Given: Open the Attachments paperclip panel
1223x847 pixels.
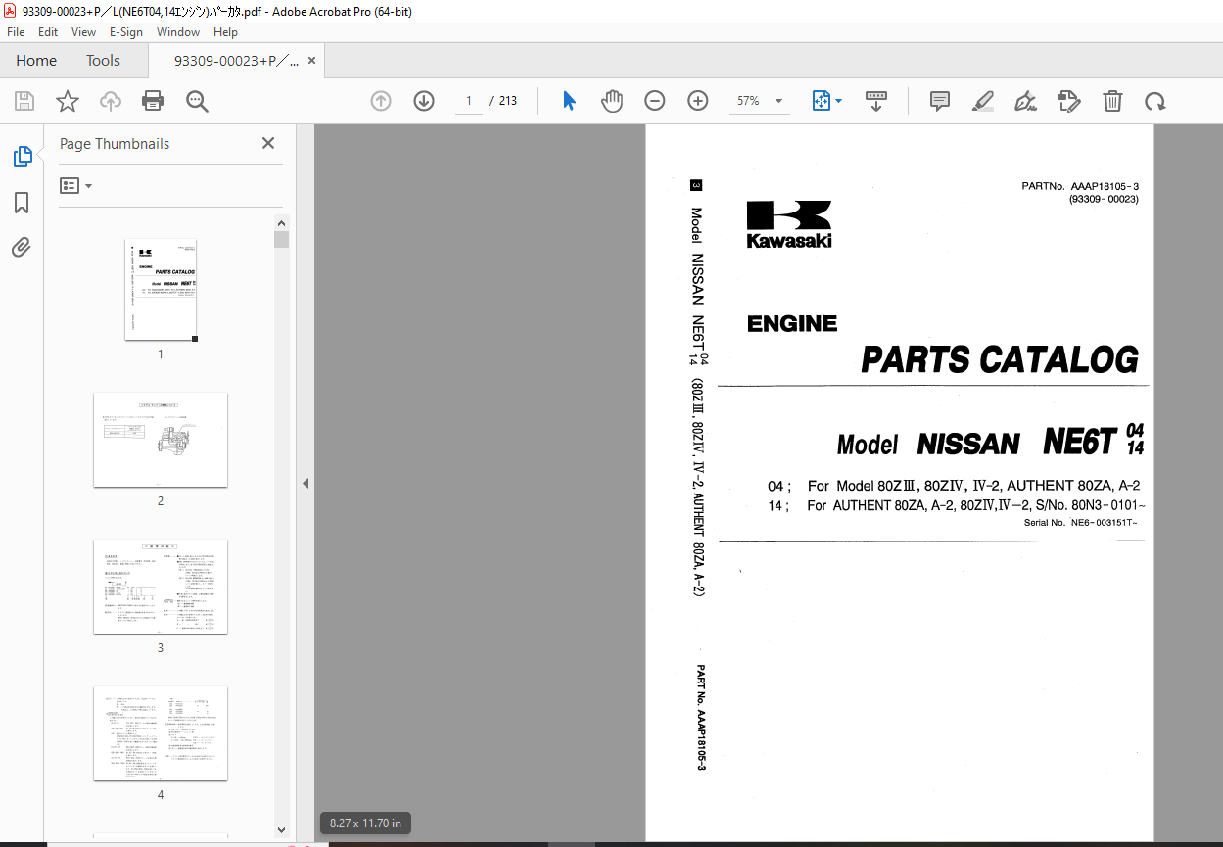Looking at the screenshot, I should [22, 248].
